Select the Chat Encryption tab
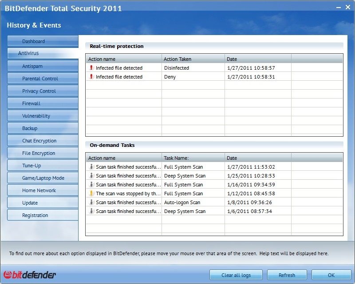 43,141
